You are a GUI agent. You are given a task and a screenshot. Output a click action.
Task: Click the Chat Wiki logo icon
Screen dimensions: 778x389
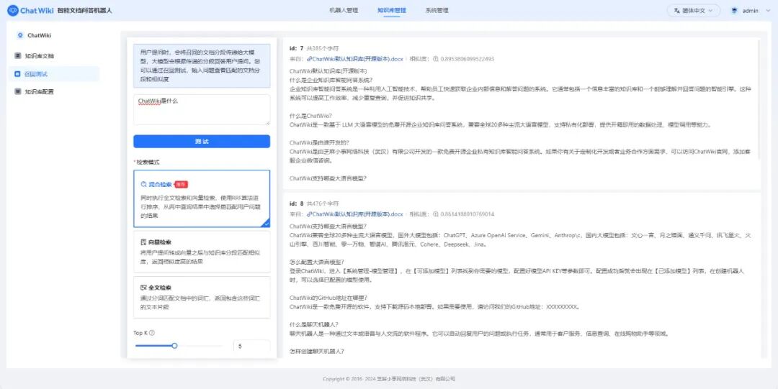point(13,10)
